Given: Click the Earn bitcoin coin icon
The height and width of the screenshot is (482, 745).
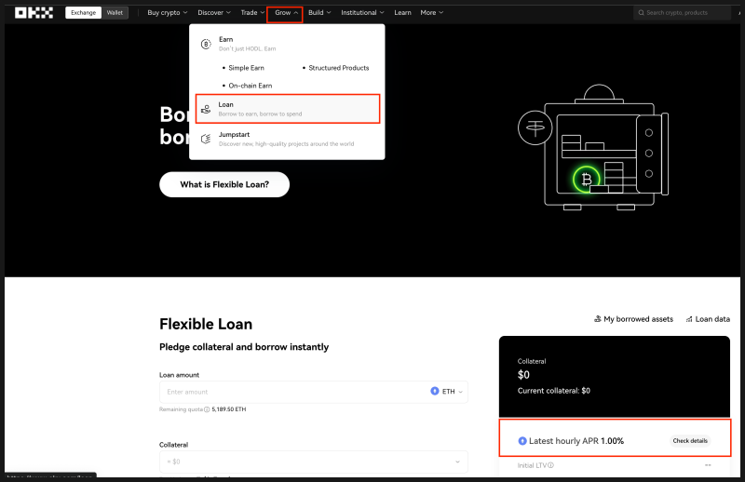Looking at the screenshot, I should (206, 44).
